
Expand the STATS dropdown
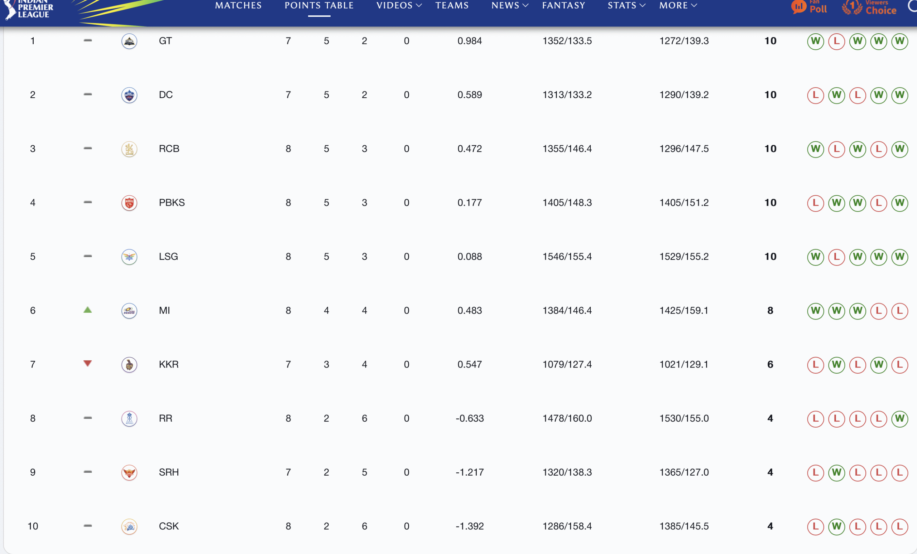pyautogui.click(x=625, y=6)
